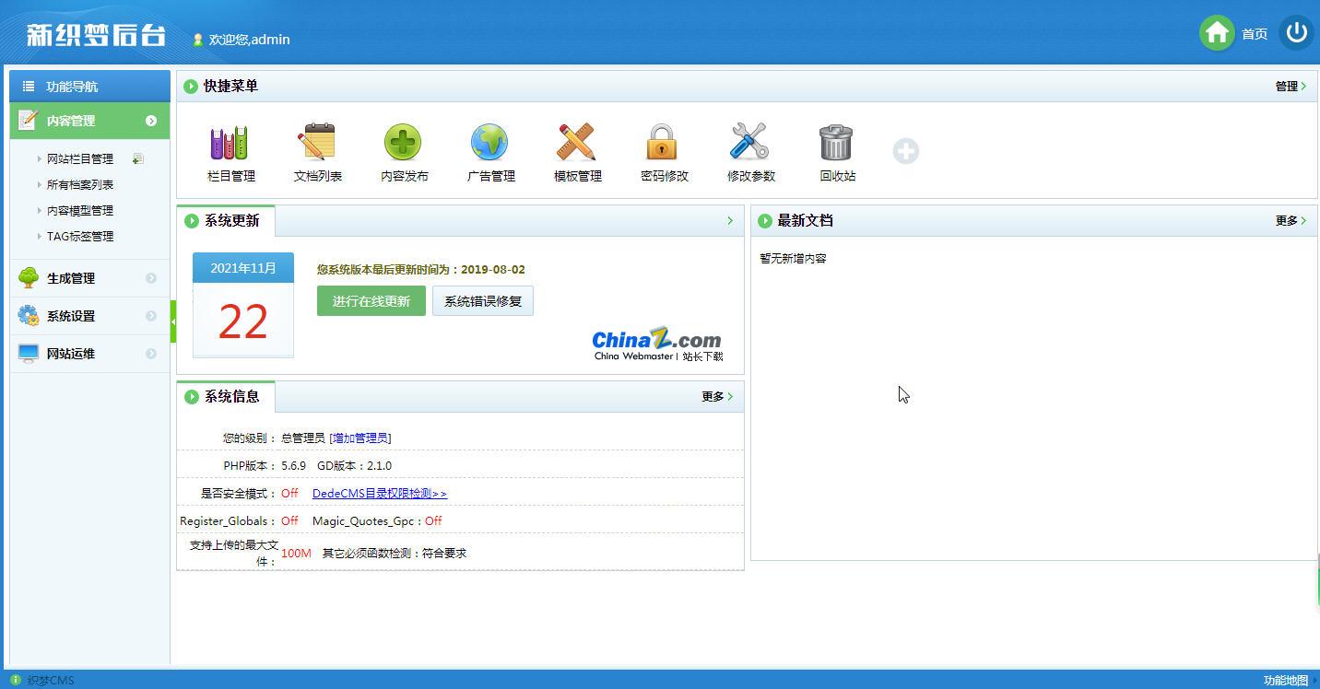Screen dimensions: 1320x689
Task: Open 所有档案列表 in the sidebar
Action: 80,184
